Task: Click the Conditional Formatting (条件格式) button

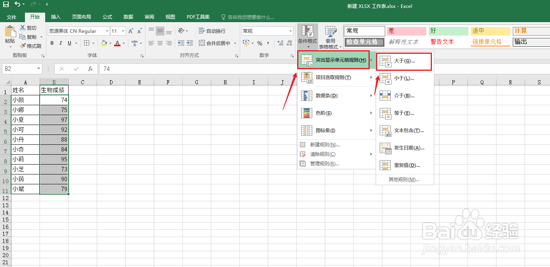Action: 307,38
